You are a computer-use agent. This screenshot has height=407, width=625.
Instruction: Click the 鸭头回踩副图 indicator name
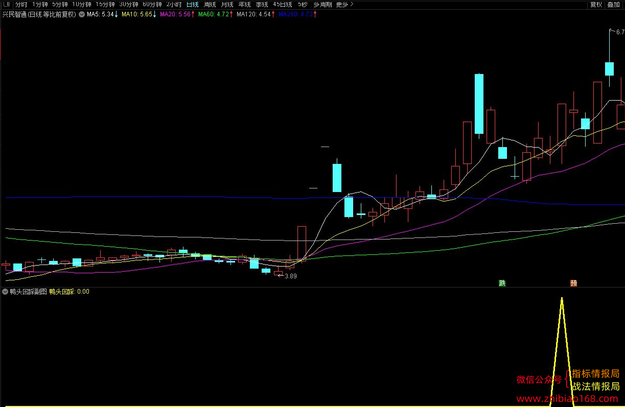click(x=28, y=292)
